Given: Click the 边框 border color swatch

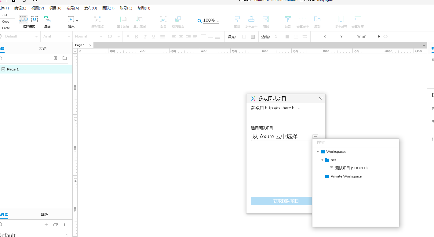Looking at the screenshot, I should pos(287,37).
